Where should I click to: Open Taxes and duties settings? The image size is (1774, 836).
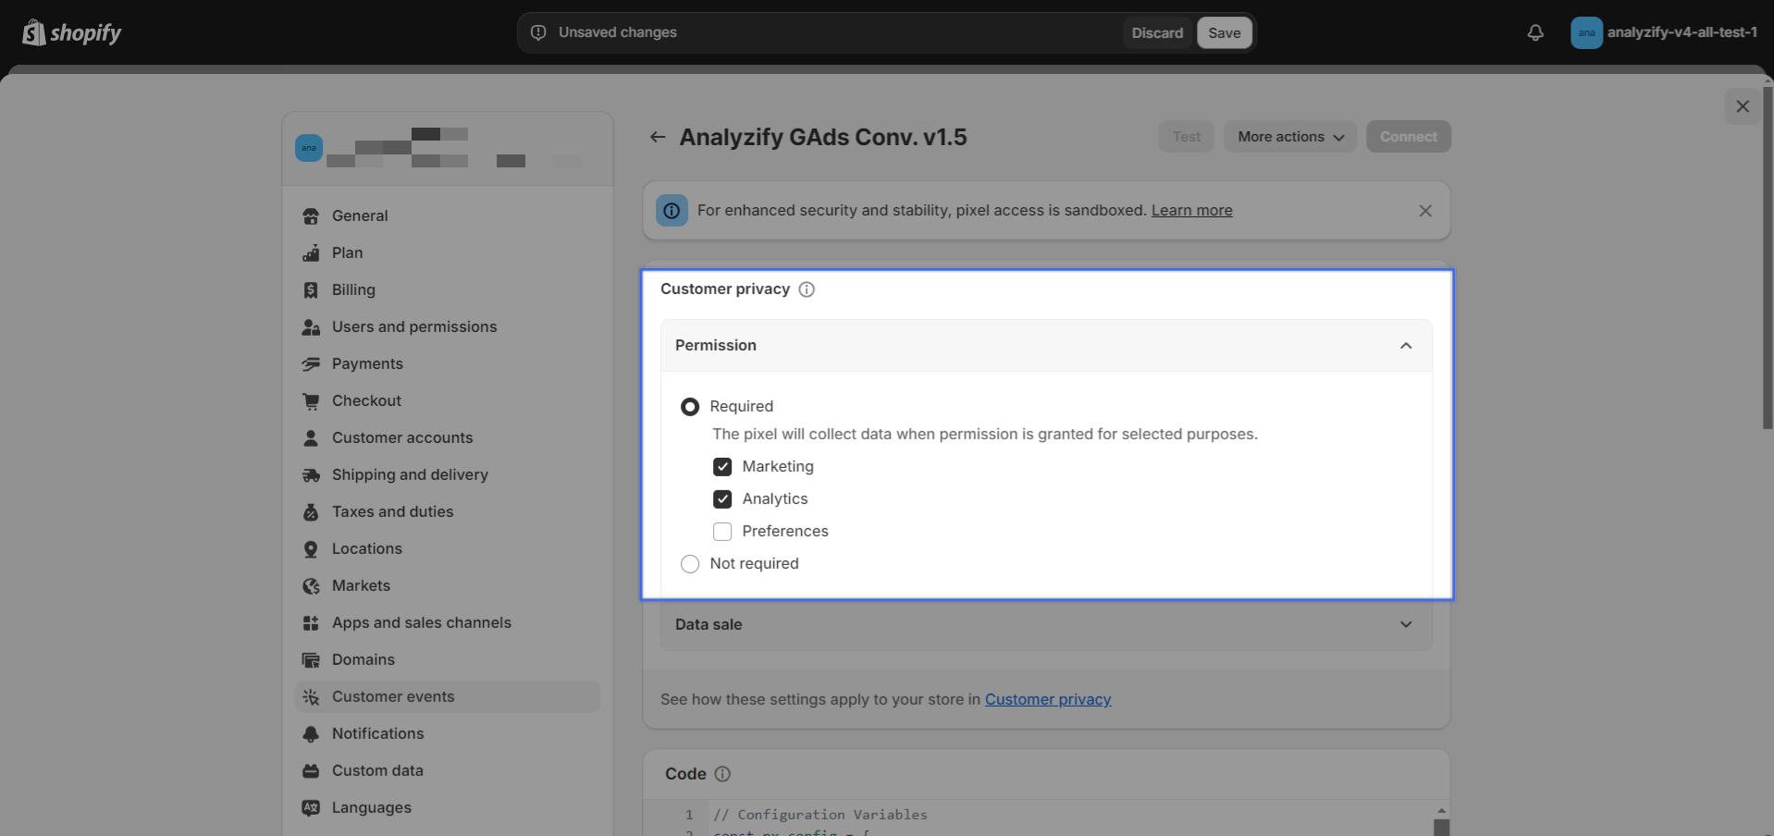click(448, 511)
